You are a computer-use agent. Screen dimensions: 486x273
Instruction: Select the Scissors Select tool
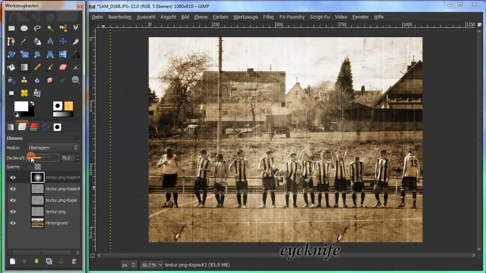[76, 28]
